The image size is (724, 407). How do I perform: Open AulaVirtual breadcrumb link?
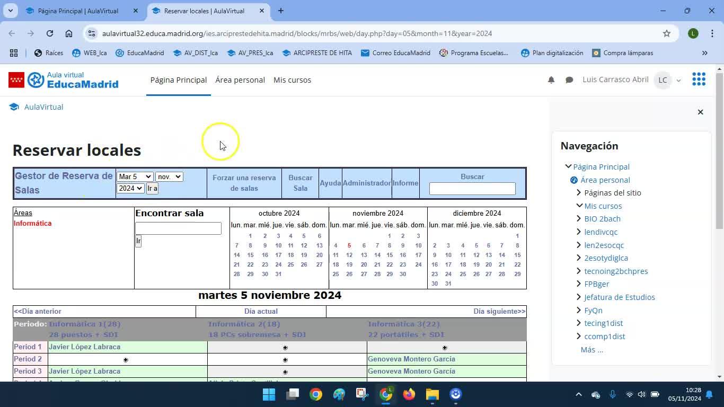click(x=43, y=107)
